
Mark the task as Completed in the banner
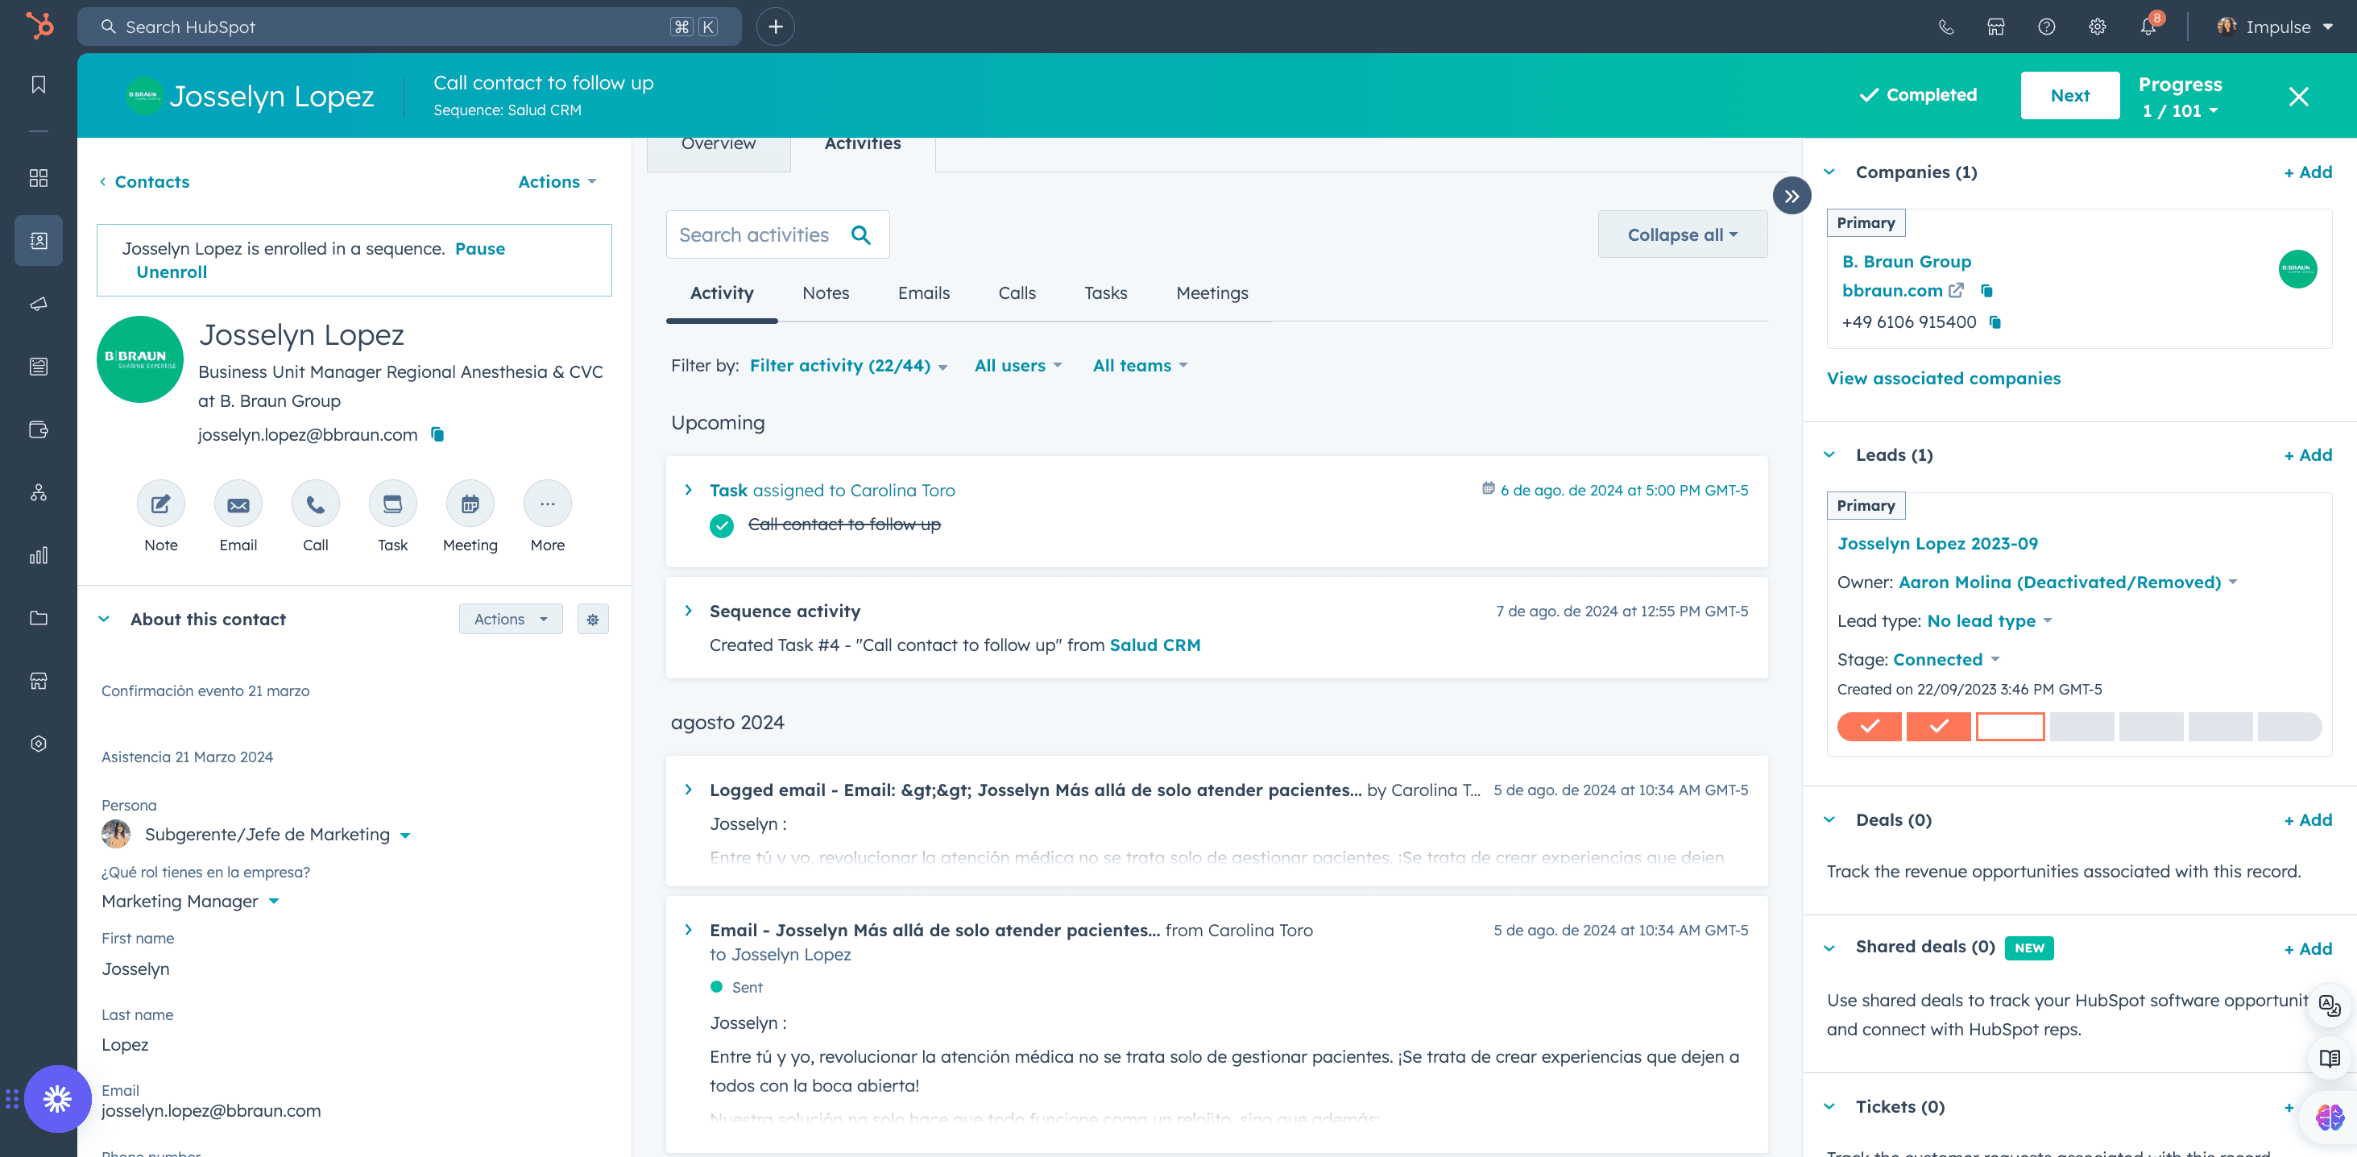(1918, 95)
